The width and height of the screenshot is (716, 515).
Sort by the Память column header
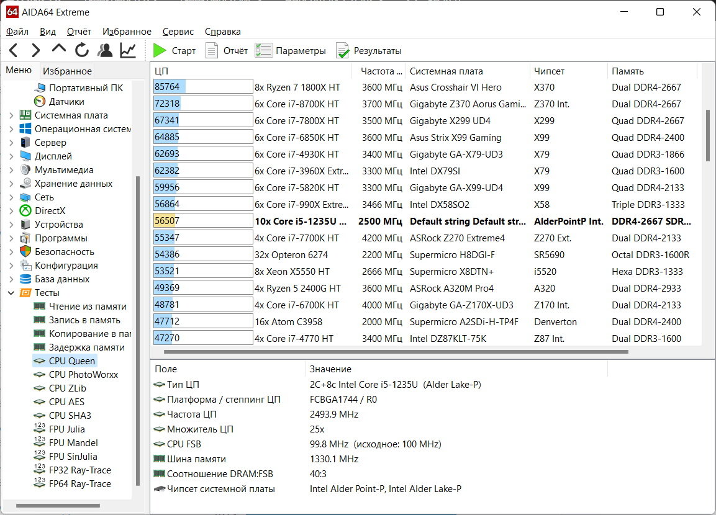(x=653, y=71)
